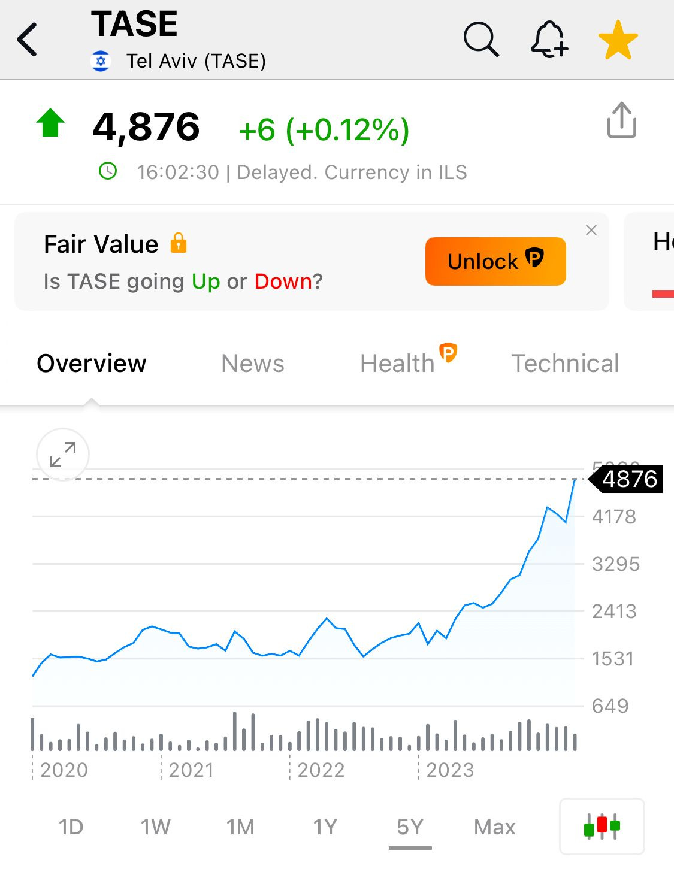Viewport: 674px width, 887px height.
Task: Tap the 1531 axis value
Action: (613, 658)
